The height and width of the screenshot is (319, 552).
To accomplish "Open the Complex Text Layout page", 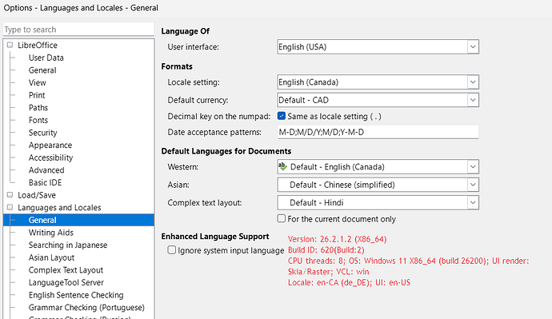I will (66, 270).
